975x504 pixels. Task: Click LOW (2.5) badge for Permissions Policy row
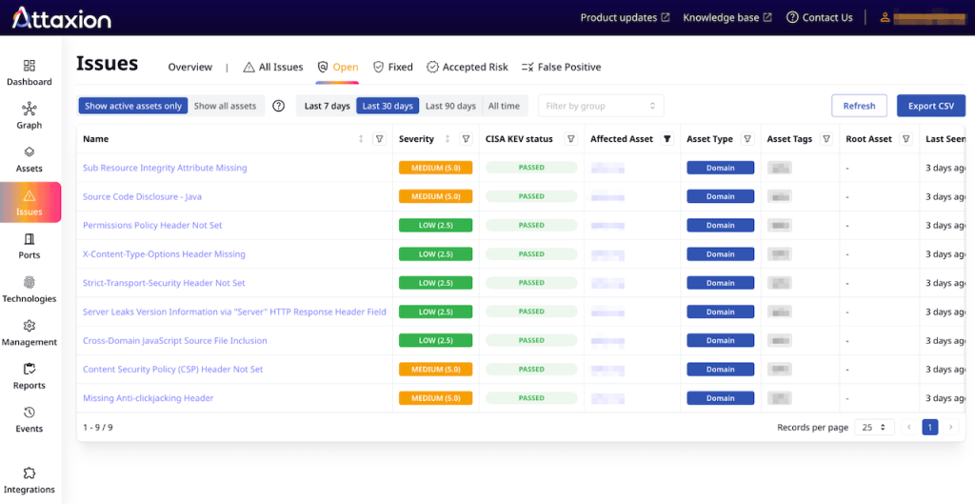coord(435,225)
